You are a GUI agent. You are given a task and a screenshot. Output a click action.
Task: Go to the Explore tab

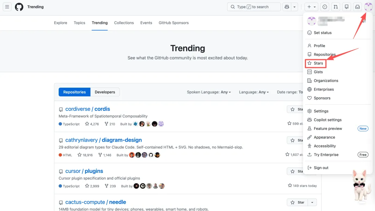[60, 23]
